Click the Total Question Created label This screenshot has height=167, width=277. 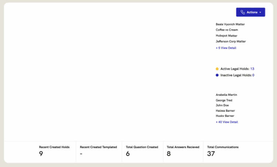coord(142,147)
